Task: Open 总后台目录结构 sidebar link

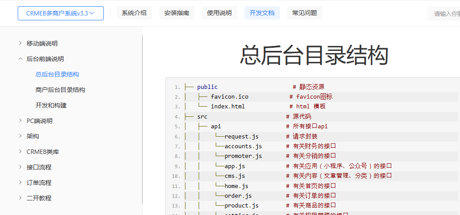Action: (x=57, y=74)
